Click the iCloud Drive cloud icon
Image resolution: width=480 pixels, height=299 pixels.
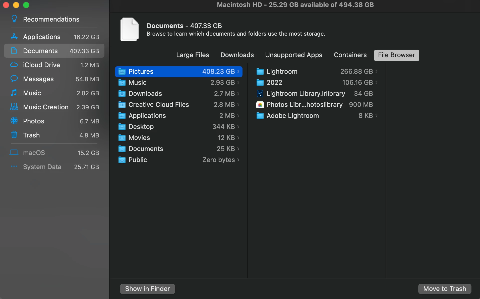[x=14, y=65]
